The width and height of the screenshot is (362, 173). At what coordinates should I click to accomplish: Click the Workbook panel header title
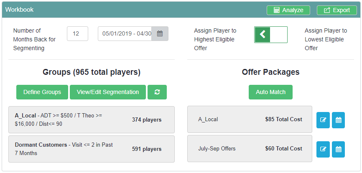coord(19,10)
